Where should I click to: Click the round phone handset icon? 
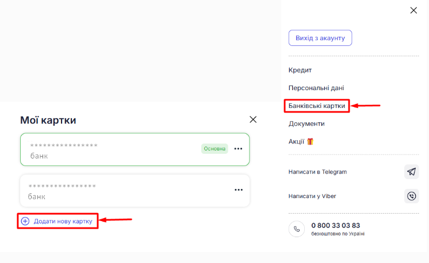tap(297, 229)
